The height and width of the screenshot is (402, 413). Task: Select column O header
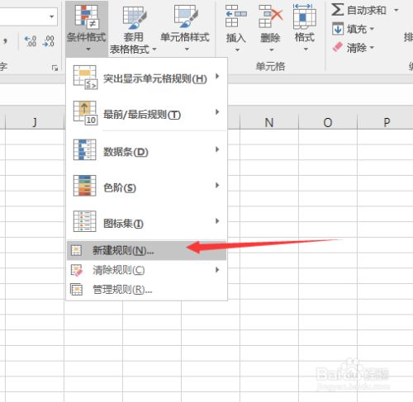point(328,122)
